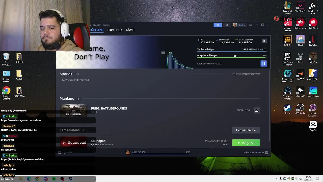The height and width of the screenshot is (182, 323).
Task: Open OBS Studio desktop icon
Action: point(300,109)
